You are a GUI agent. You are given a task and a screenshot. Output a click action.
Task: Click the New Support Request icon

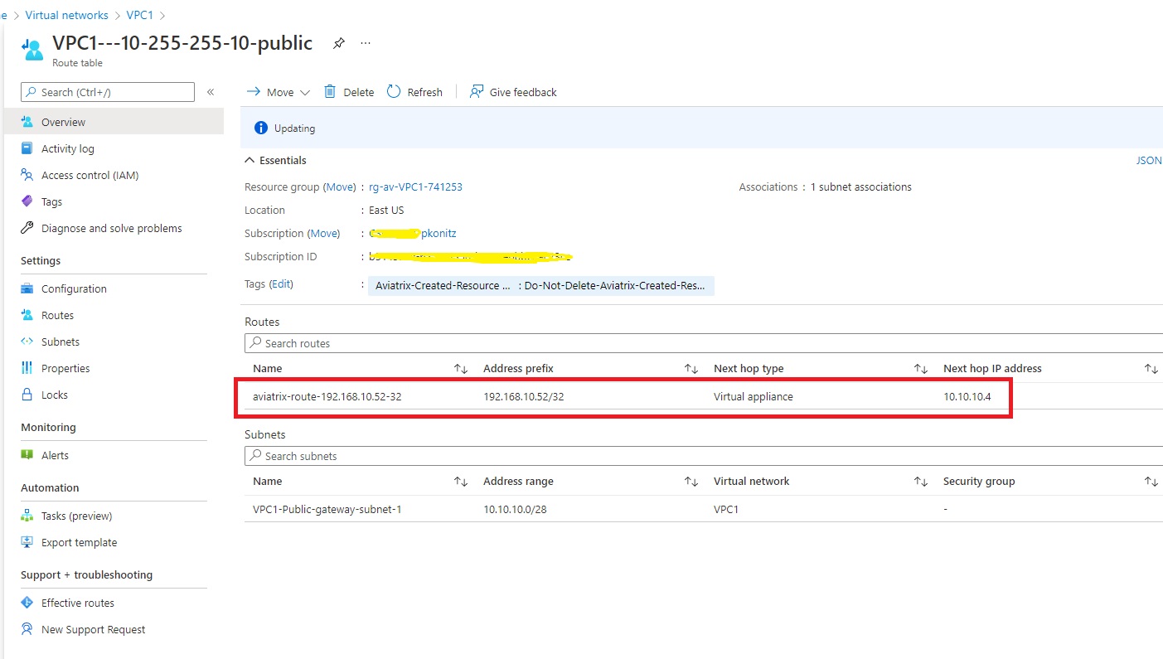[x=27, y=629]
